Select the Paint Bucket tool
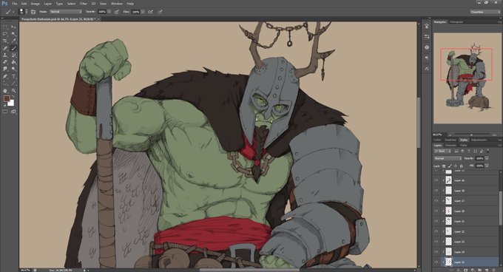Viewport: 503px width, 272px height. [x=13, y=62]
